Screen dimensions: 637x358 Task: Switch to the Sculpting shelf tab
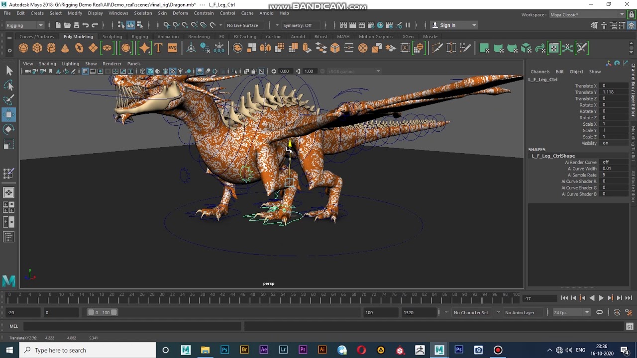112,37
